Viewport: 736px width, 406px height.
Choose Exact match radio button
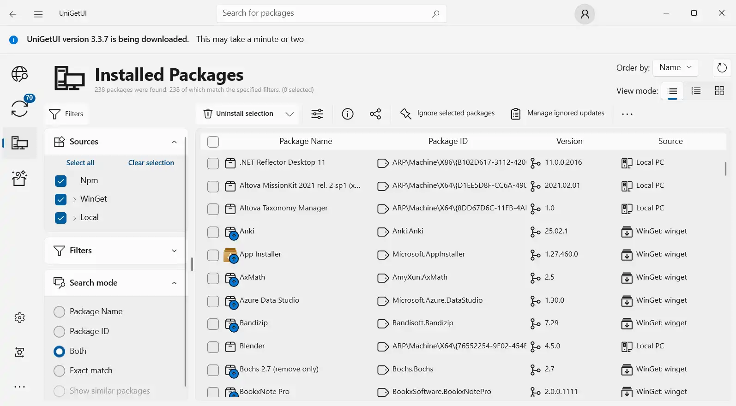59,371
